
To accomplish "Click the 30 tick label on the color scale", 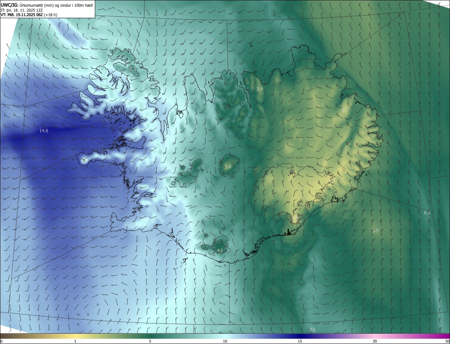I will pyautogui.click(x=375, y=341).
